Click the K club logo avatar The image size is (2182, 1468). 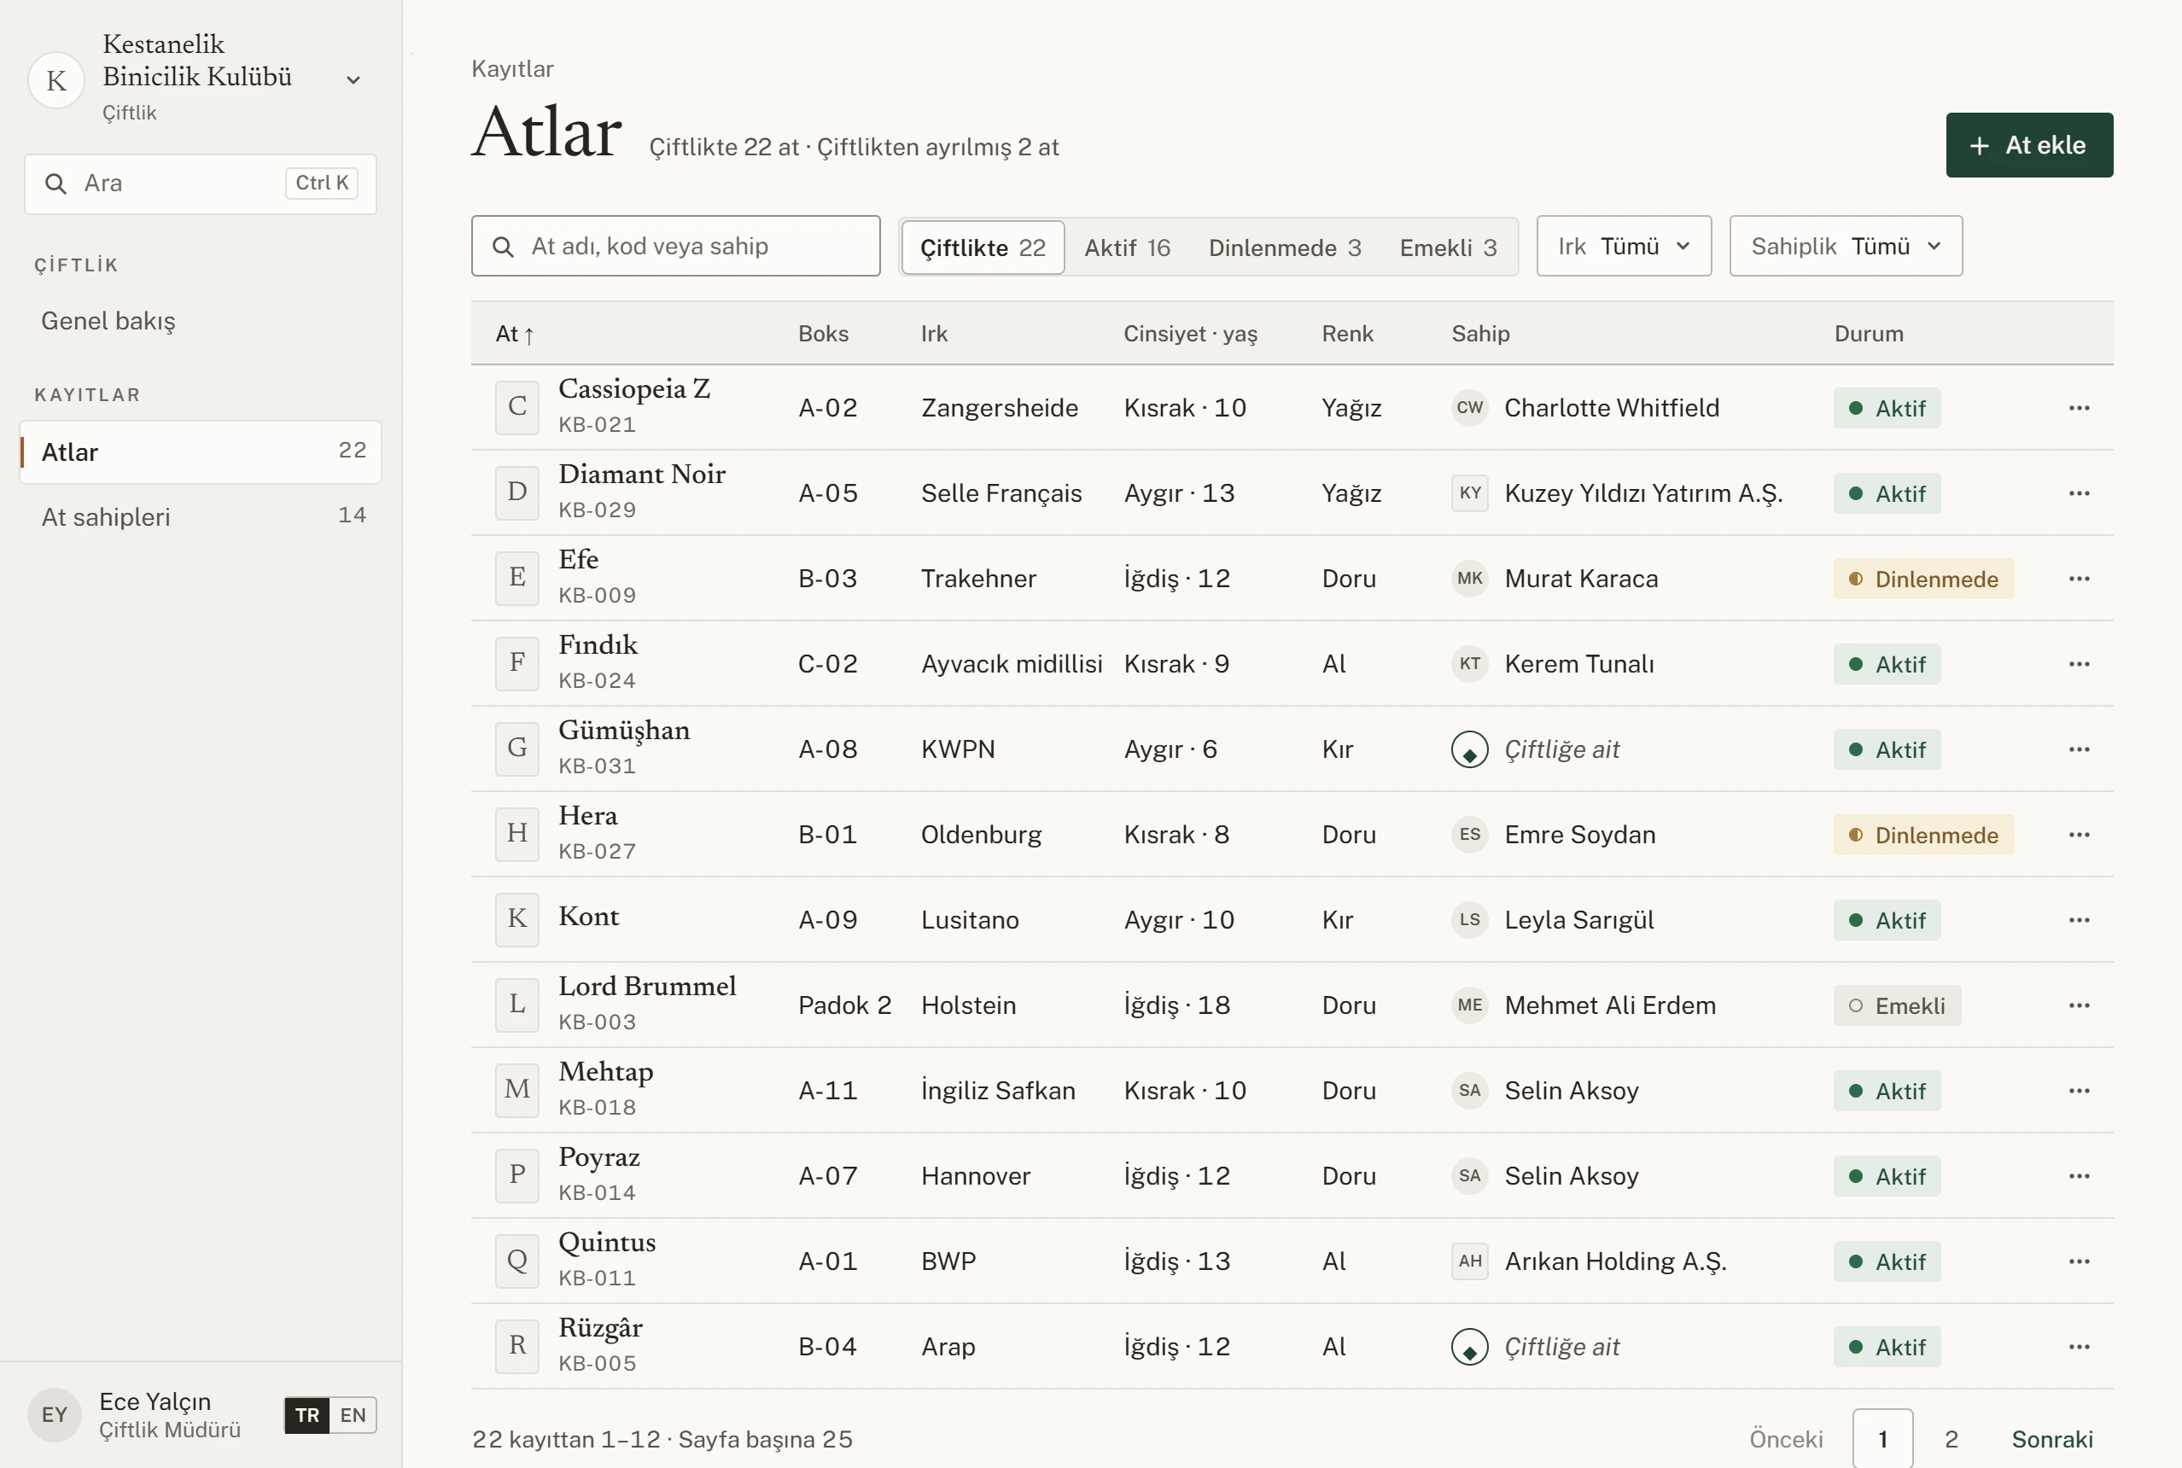point(56,80)
